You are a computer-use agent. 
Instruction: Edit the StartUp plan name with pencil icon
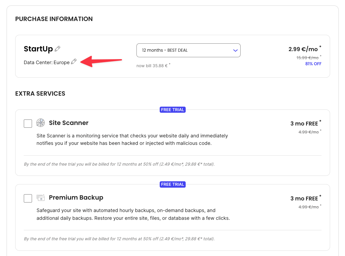pyautogui.click(x=57, y=49)
